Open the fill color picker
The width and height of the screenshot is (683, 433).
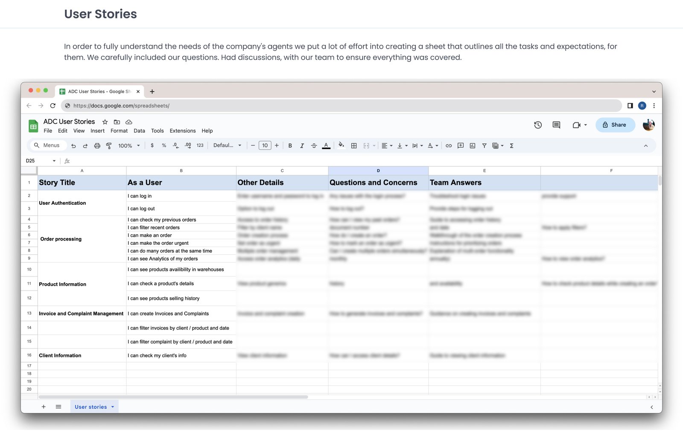[341, 145]
